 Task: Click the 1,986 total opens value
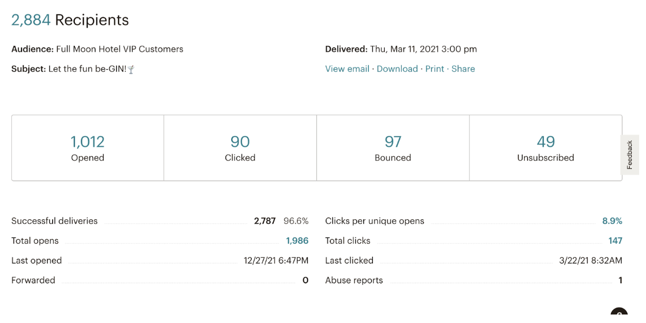point(297,241)
